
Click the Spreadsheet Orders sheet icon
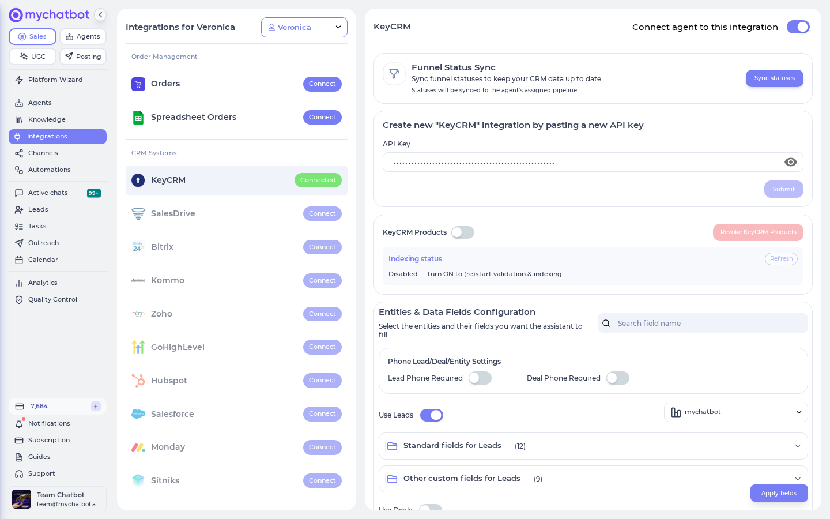pyautogui.click(x=138, y=118)
